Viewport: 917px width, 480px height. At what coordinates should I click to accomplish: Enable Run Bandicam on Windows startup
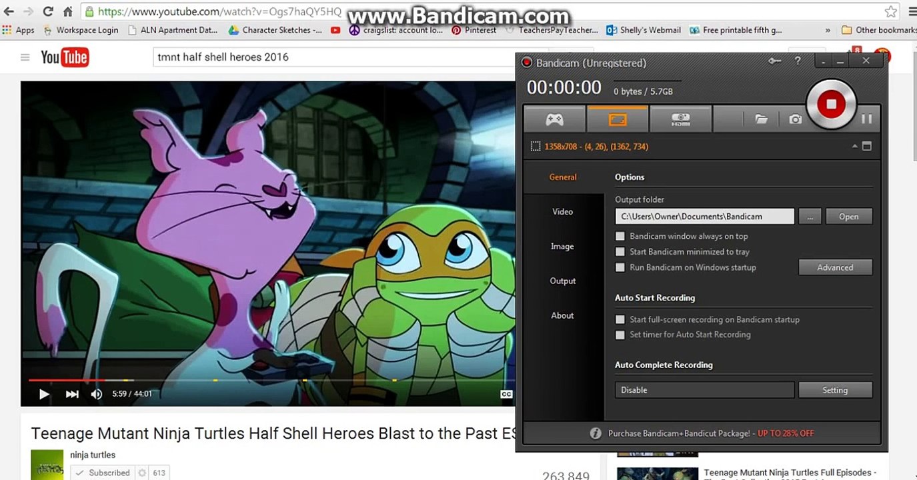(x=620, y=267)
